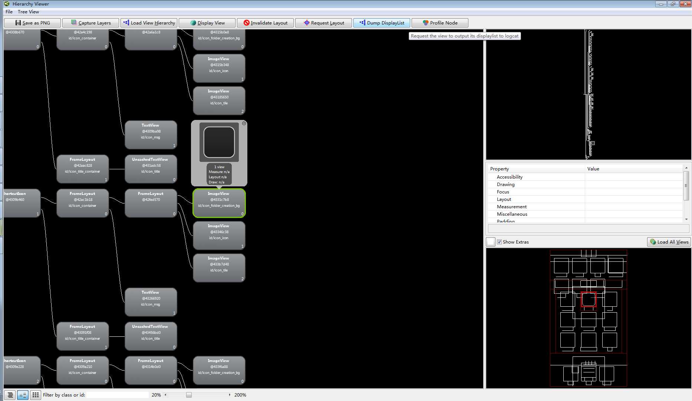
Task: Open Display View from the toolbar
Action: click(x=207, y=23)
